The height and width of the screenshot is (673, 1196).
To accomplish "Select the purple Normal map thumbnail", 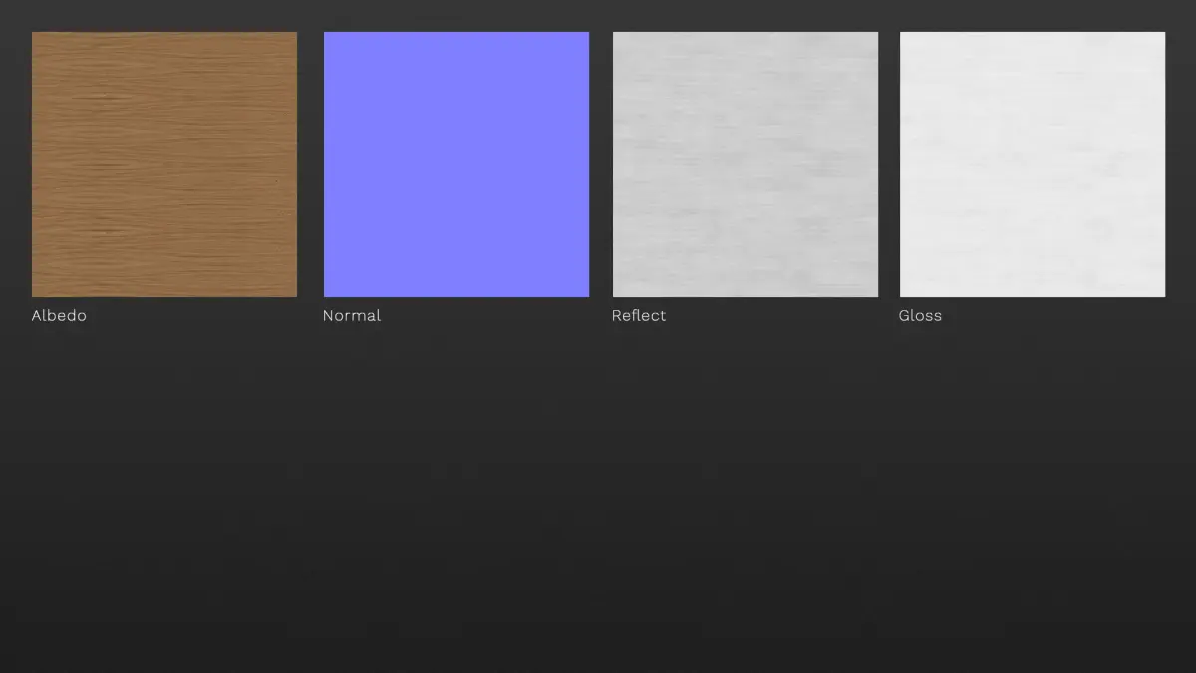I will (456, 165).
